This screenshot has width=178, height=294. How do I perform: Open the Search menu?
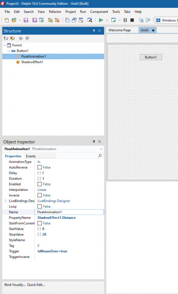[x=29, y=12]
